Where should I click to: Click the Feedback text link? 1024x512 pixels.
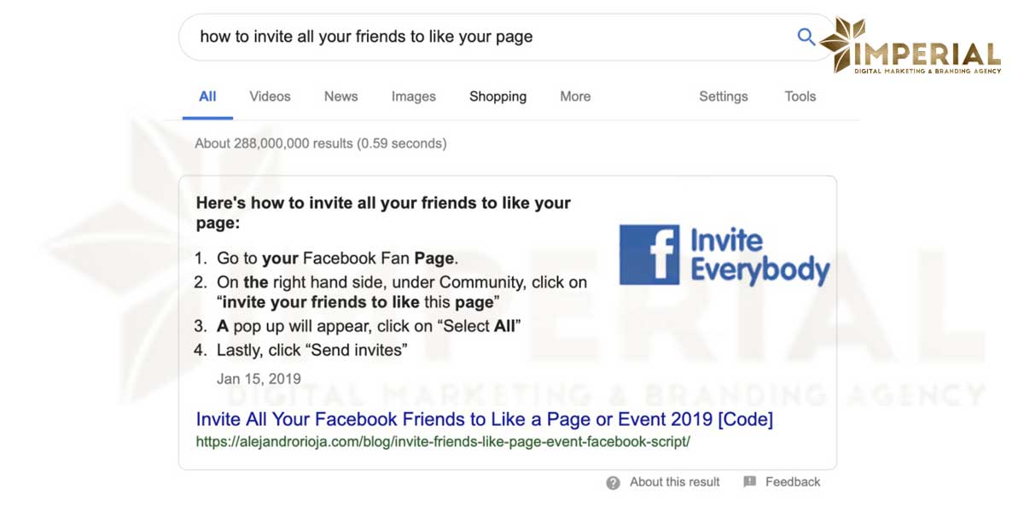point(792,482)
